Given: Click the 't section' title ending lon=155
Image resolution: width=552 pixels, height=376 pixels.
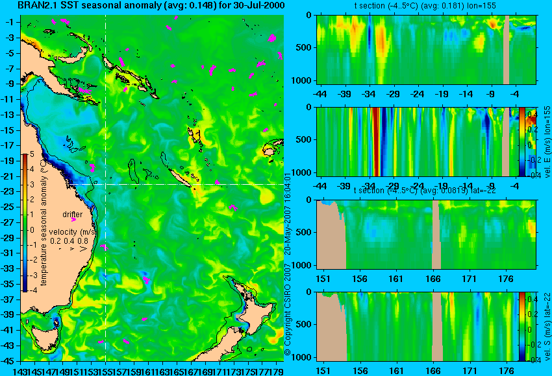Looking at the screenshot, I should (425, 6).
